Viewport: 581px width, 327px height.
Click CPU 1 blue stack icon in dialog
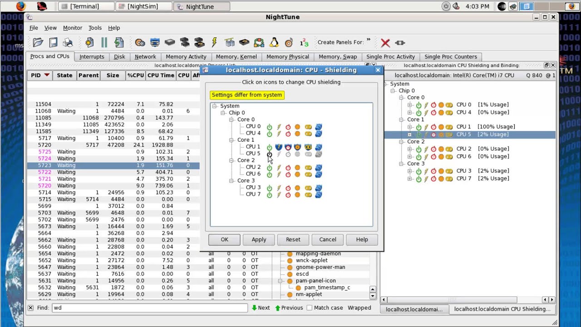[318, 147]
